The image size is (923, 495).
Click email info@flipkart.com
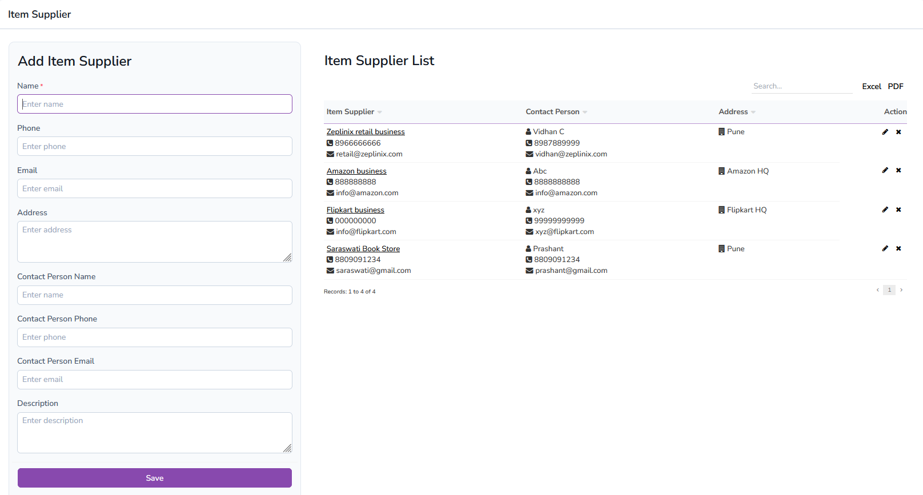366,232
